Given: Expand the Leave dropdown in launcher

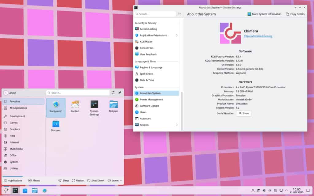Looking at the screenshot, I should pos(115,181).
